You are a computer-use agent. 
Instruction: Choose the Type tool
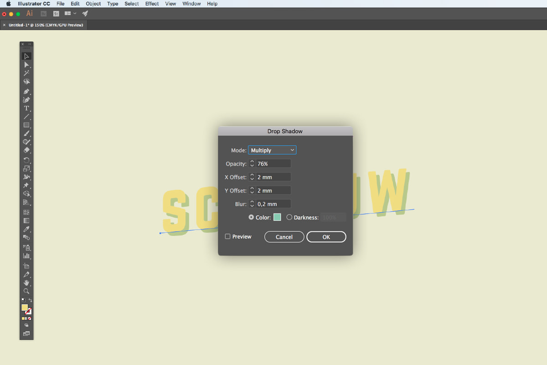[26, 108]
